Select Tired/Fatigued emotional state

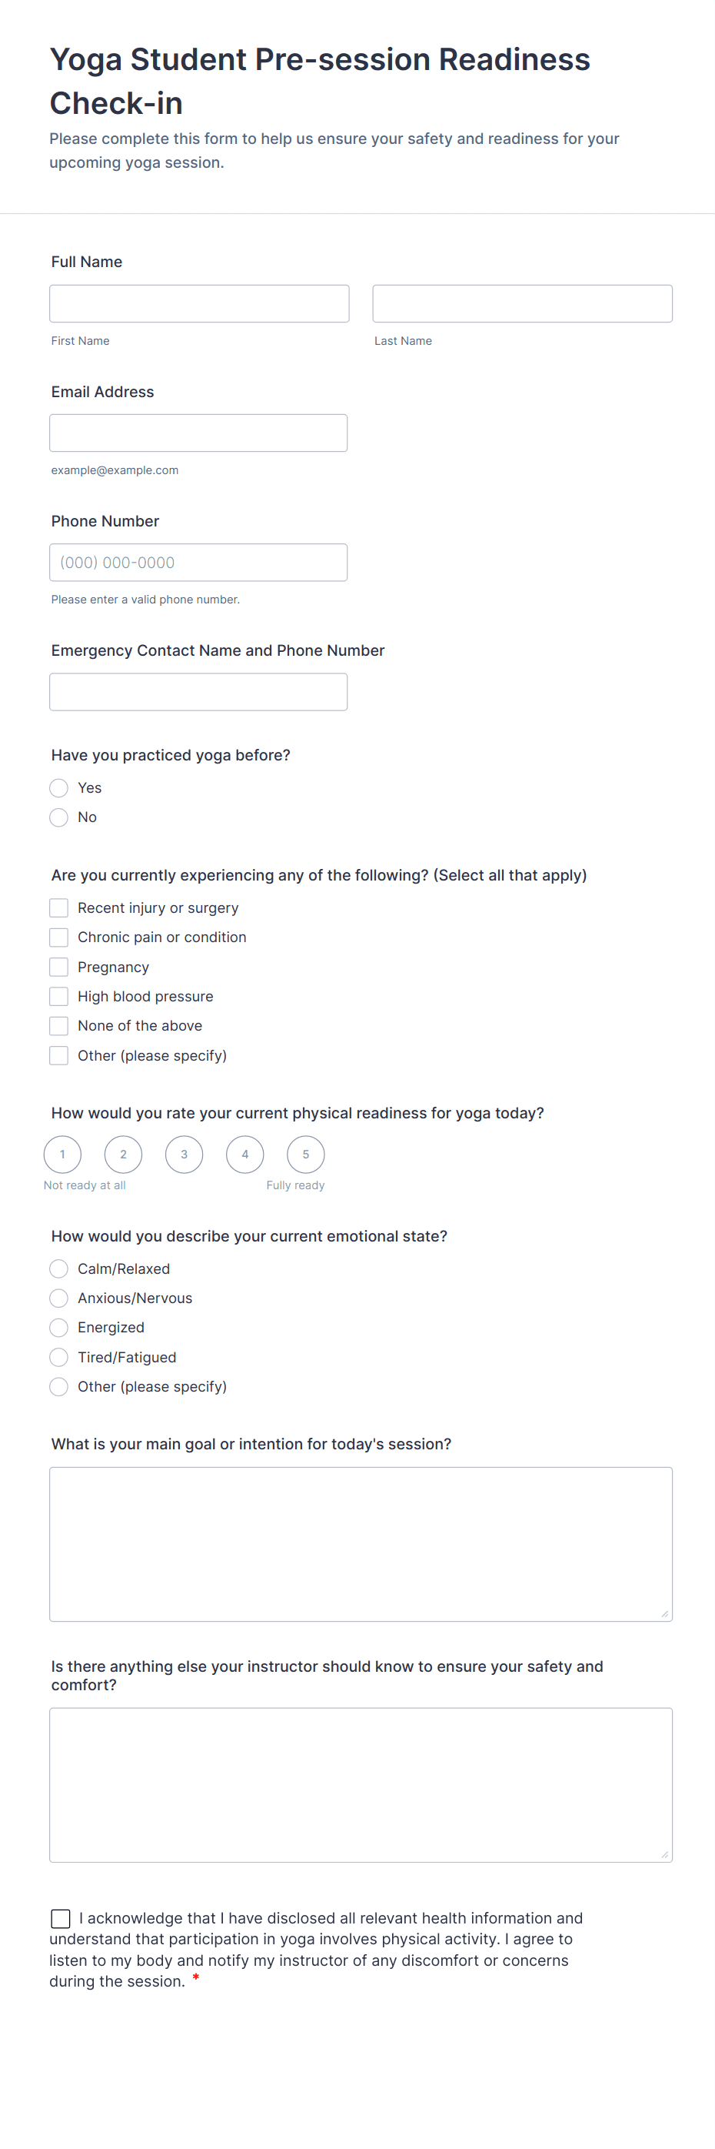coord(58,1357)
